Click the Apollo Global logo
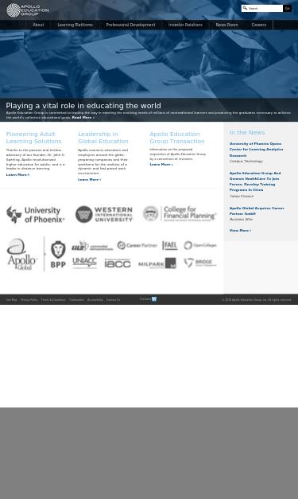This screenshot has height=499, width=298. (22, 254)
